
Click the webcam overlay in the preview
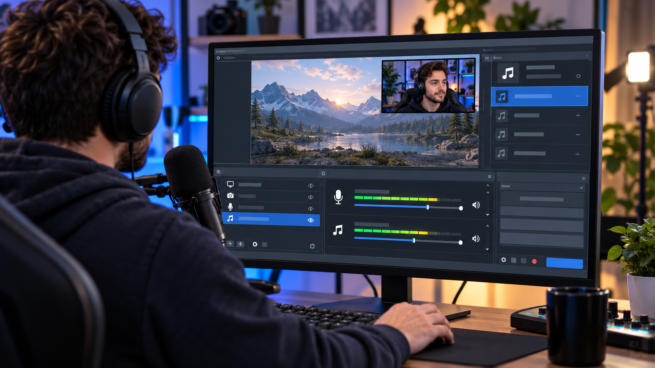tap(429, 85)
